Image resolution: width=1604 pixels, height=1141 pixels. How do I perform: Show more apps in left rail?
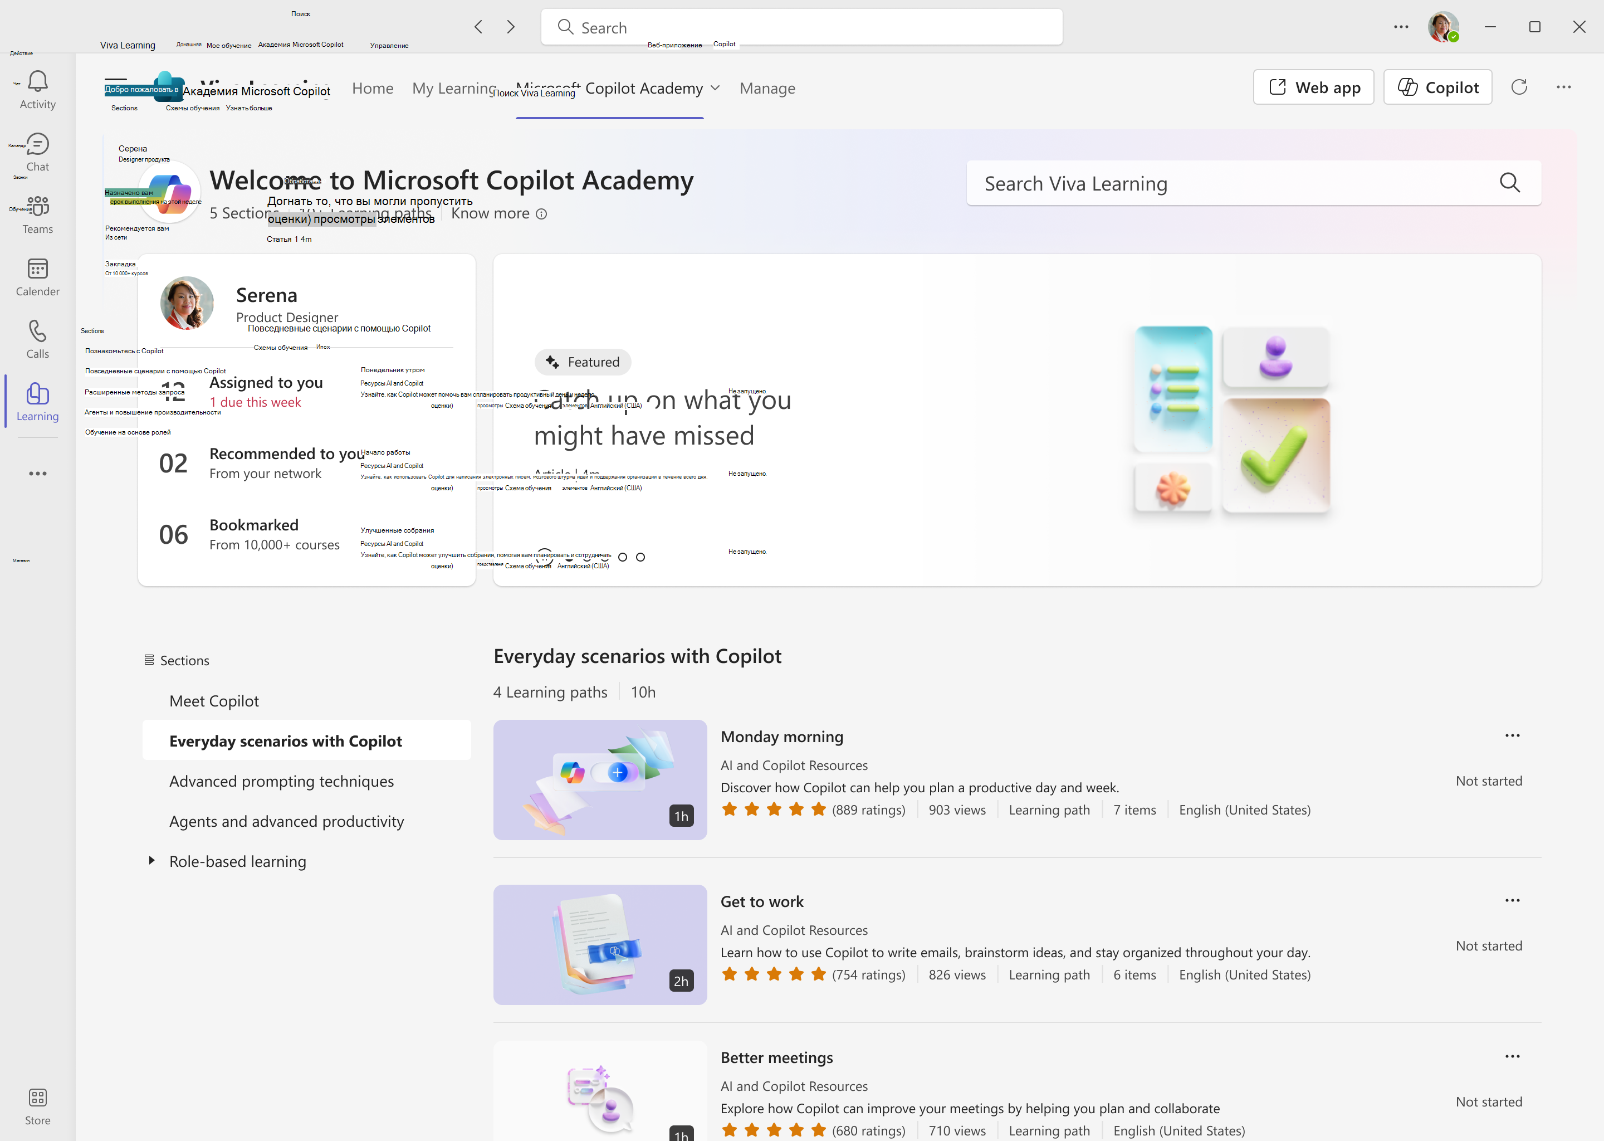point(37,474)
